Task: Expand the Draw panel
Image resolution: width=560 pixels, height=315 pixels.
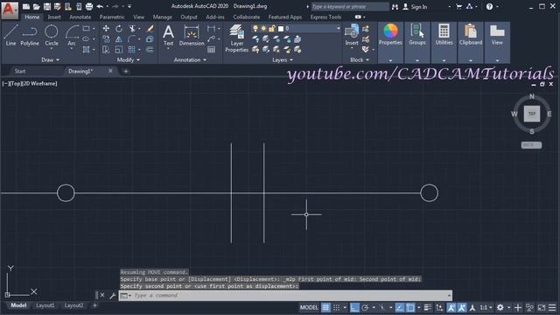Action: point(50,60)
